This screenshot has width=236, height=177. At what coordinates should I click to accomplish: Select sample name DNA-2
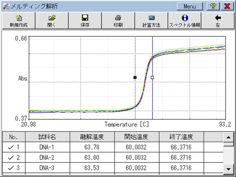click(47, 158)
